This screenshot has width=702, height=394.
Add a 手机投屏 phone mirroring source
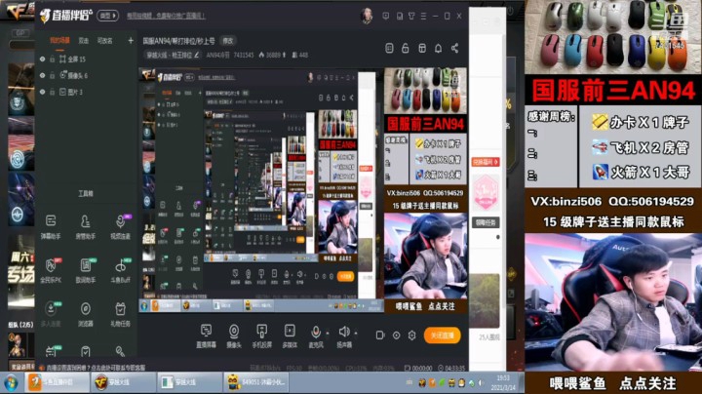261,335
